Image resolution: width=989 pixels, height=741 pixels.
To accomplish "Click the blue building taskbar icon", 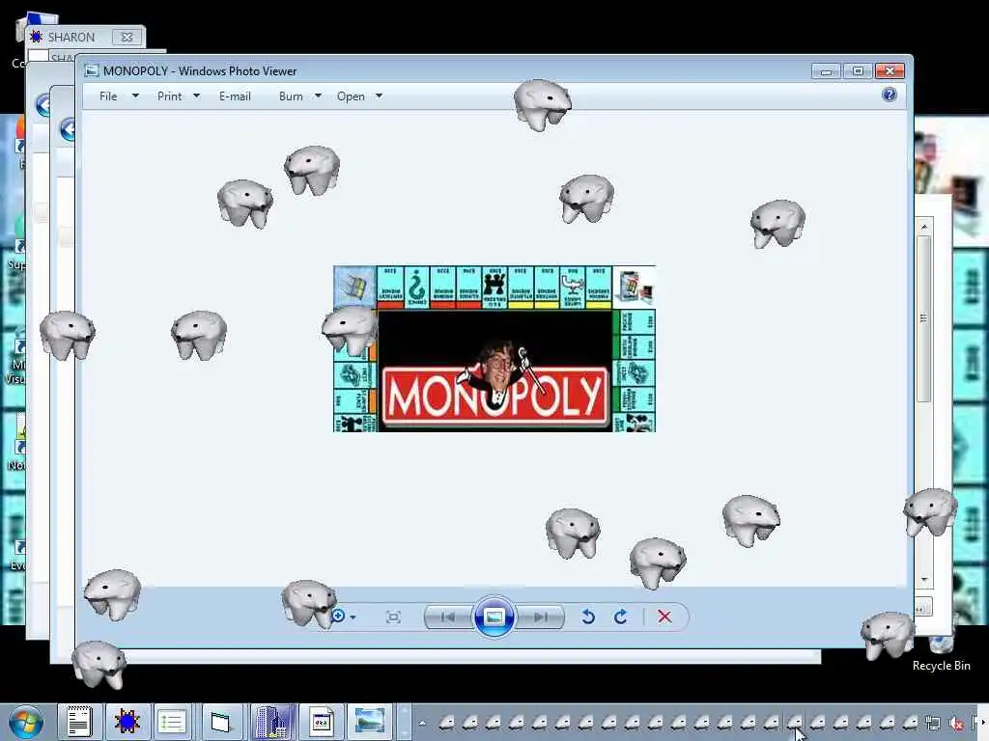I will point(273,722).
